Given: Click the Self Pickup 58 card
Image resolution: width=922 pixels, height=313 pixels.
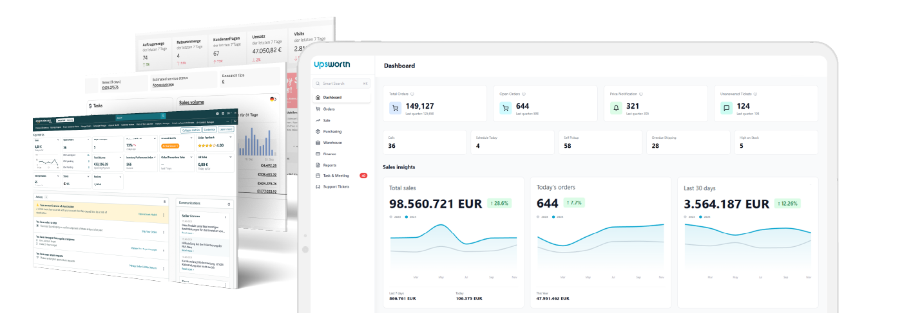Looking at the screenshot, I should [x=599, y=142].
